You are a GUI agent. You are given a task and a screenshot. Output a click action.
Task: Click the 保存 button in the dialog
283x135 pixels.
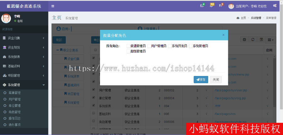[x=201, y=79]
